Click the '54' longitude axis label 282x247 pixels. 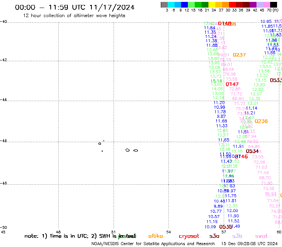coord(168,232)
